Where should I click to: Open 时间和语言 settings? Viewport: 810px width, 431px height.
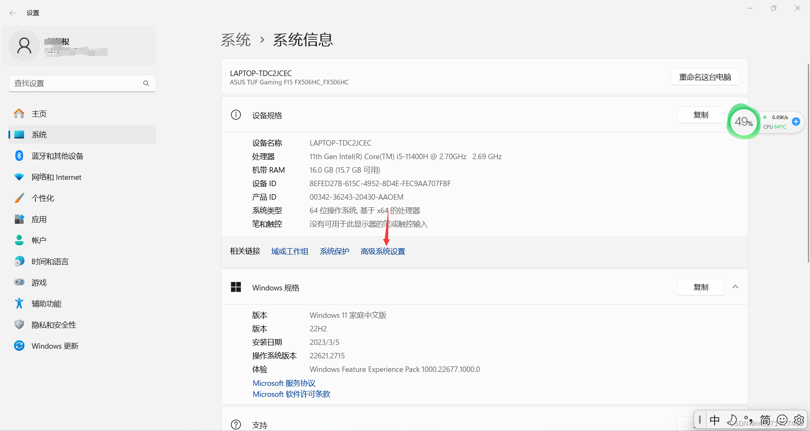[82, 261]
